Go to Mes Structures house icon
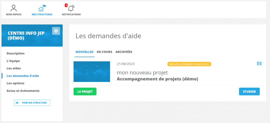This screenshot has width=270, height=123. [x=42, y=8]
